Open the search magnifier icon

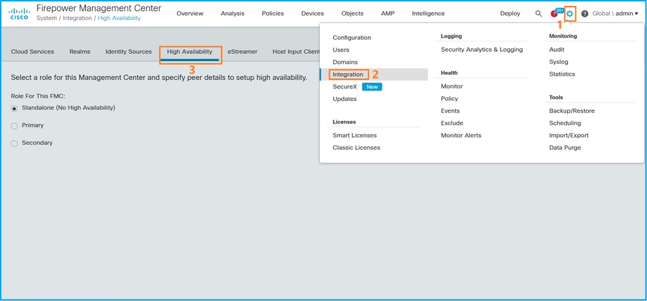(x=538, y=14)
